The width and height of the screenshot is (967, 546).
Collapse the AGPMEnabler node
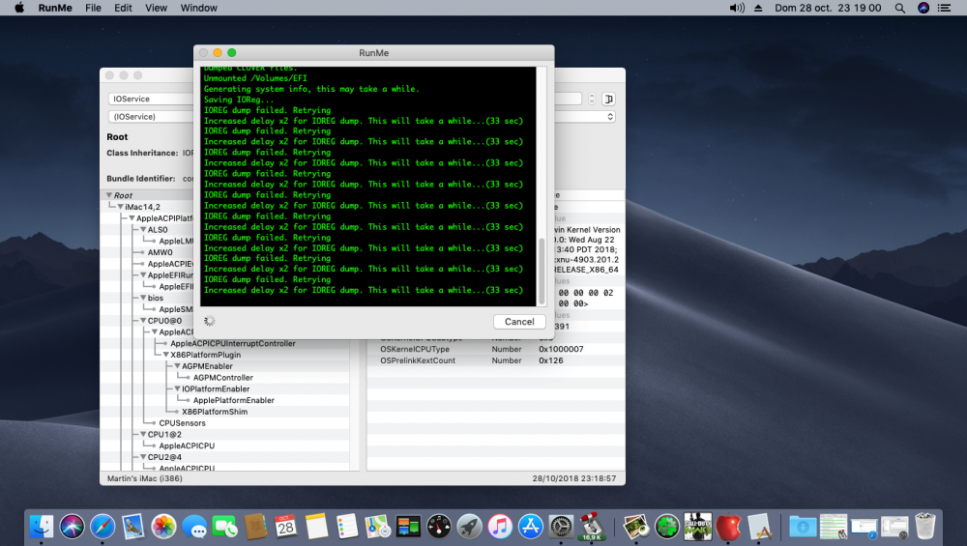point(177,366)
